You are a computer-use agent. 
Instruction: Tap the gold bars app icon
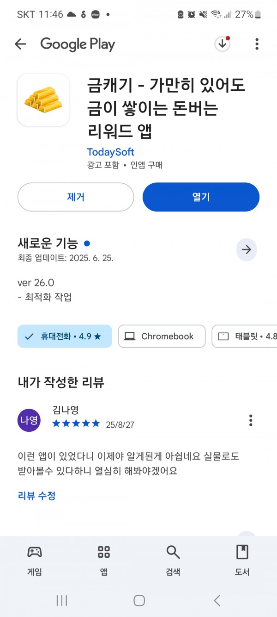[43, 100]
